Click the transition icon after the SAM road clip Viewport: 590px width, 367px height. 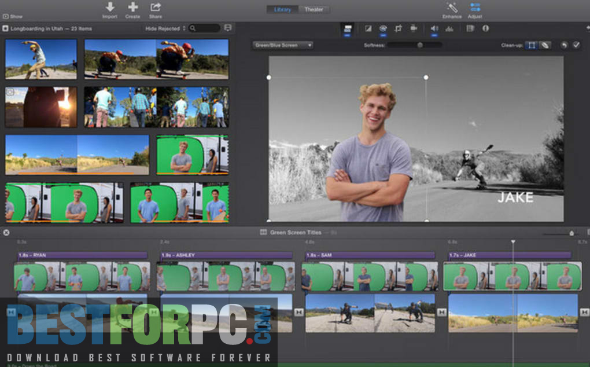point(442,313)
